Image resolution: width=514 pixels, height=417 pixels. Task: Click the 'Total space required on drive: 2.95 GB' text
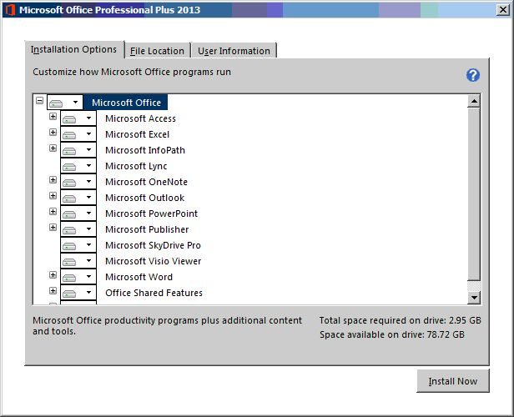point(401,320)
